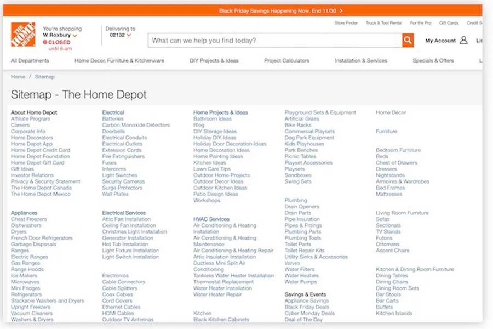Viewport: 493px width, 329px height.
Task: Click the Home Depot logo
Action: 23,35
